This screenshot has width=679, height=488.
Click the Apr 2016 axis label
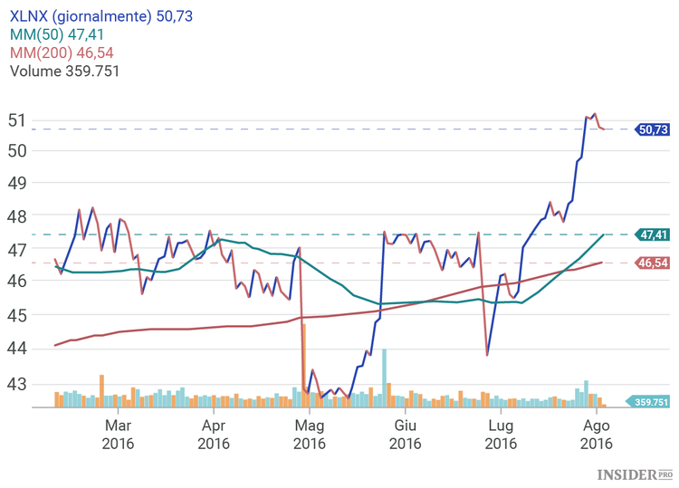214,434
